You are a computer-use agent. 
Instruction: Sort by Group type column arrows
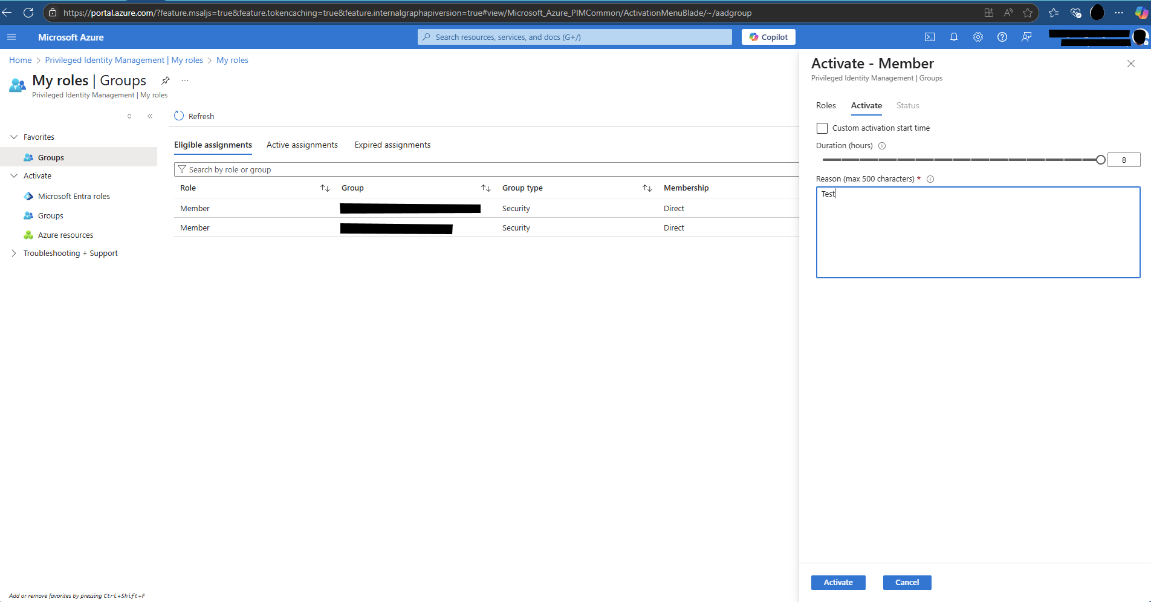click(647, 188)
